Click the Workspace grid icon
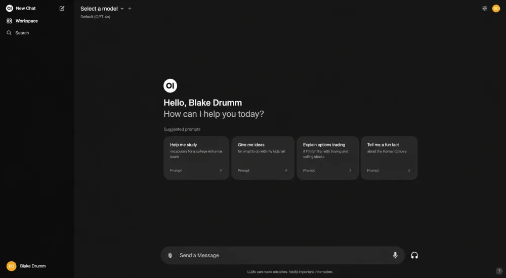506x278 pixels. click(9, 21)
